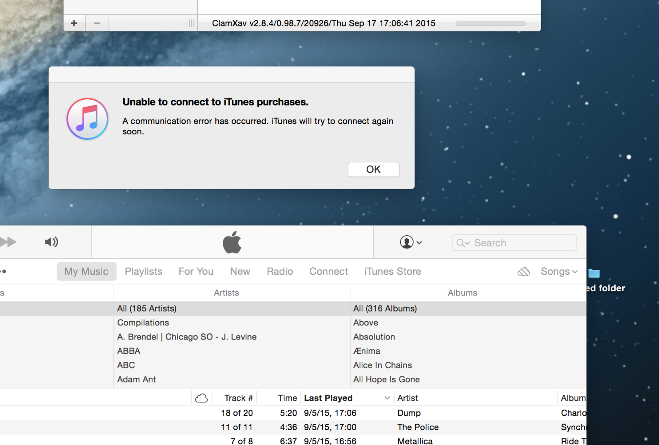The image size is (659, 445).
Task: Open the Playlists tab
Action: click(x=144, y=272)
